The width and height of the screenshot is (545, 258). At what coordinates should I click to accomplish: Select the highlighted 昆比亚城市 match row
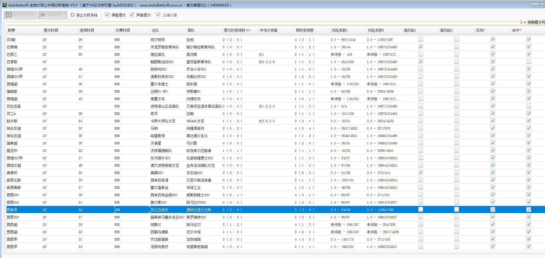(x=160, y=210)
